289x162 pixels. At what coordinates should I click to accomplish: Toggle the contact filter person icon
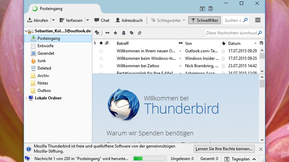click(124, 33)
